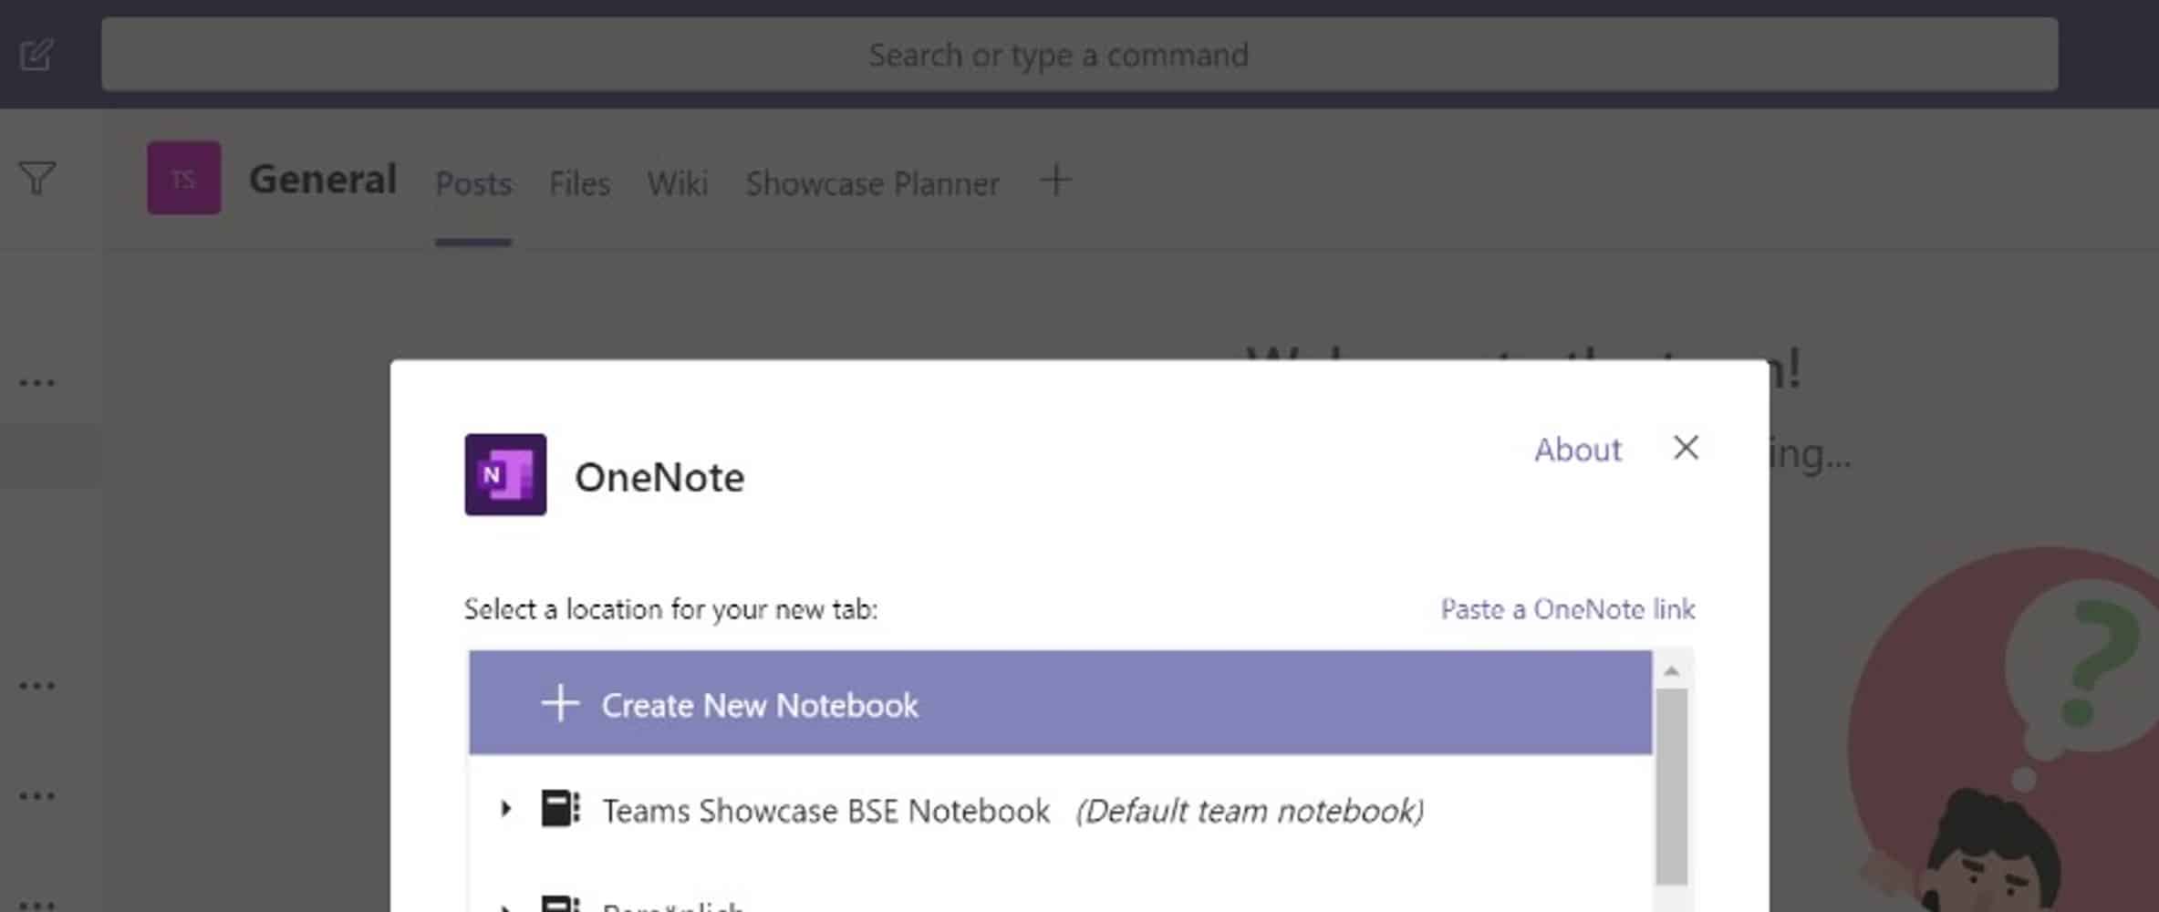Open the About link in OneNote dialog
This screenshot has width=2159, height=912.
[x=1578, y=450]
